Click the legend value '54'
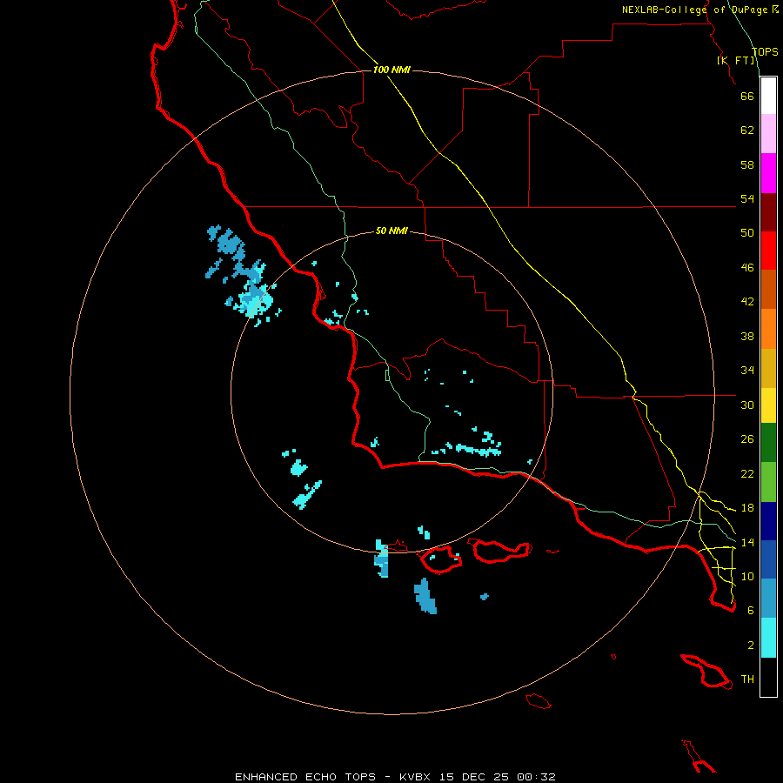The width and height of the screenshot is (783, 783). 747,198
